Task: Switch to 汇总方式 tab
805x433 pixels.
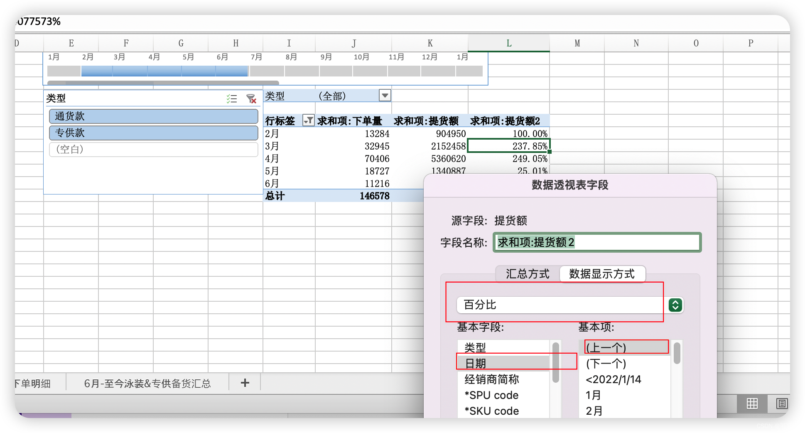Action: coord(528,274)
